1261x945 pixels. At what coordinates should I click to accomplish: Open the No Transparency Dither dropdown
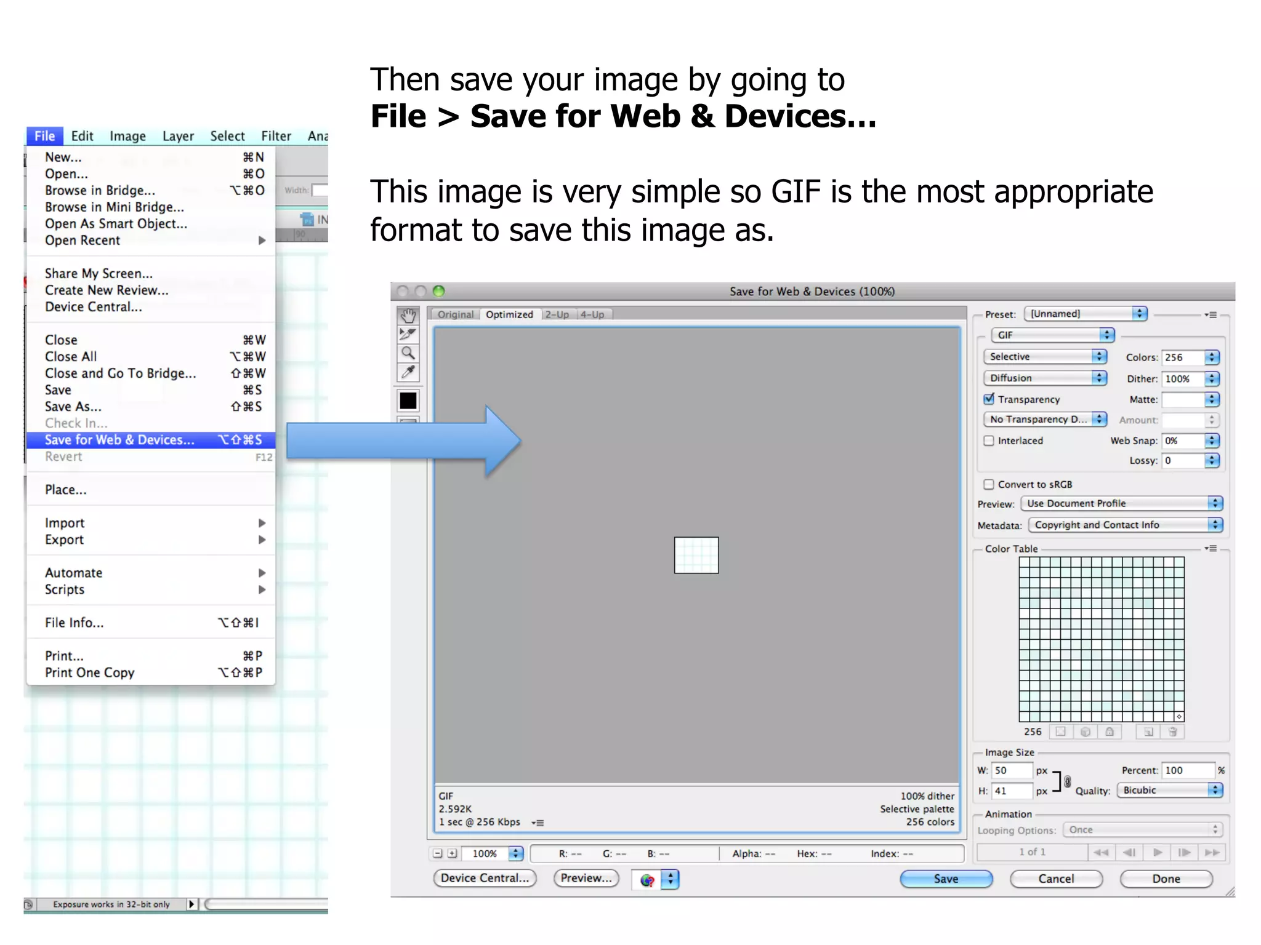click(1045, 419)
